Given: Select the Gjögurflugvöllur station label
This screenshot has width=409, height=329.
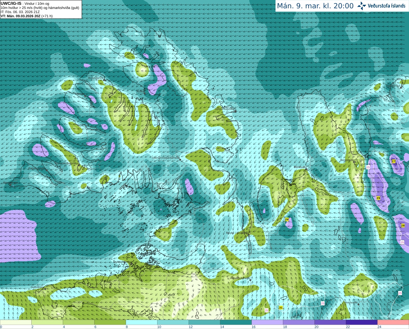Looking at the screenshot, I should pyautogui.click(x=225, y=109).
